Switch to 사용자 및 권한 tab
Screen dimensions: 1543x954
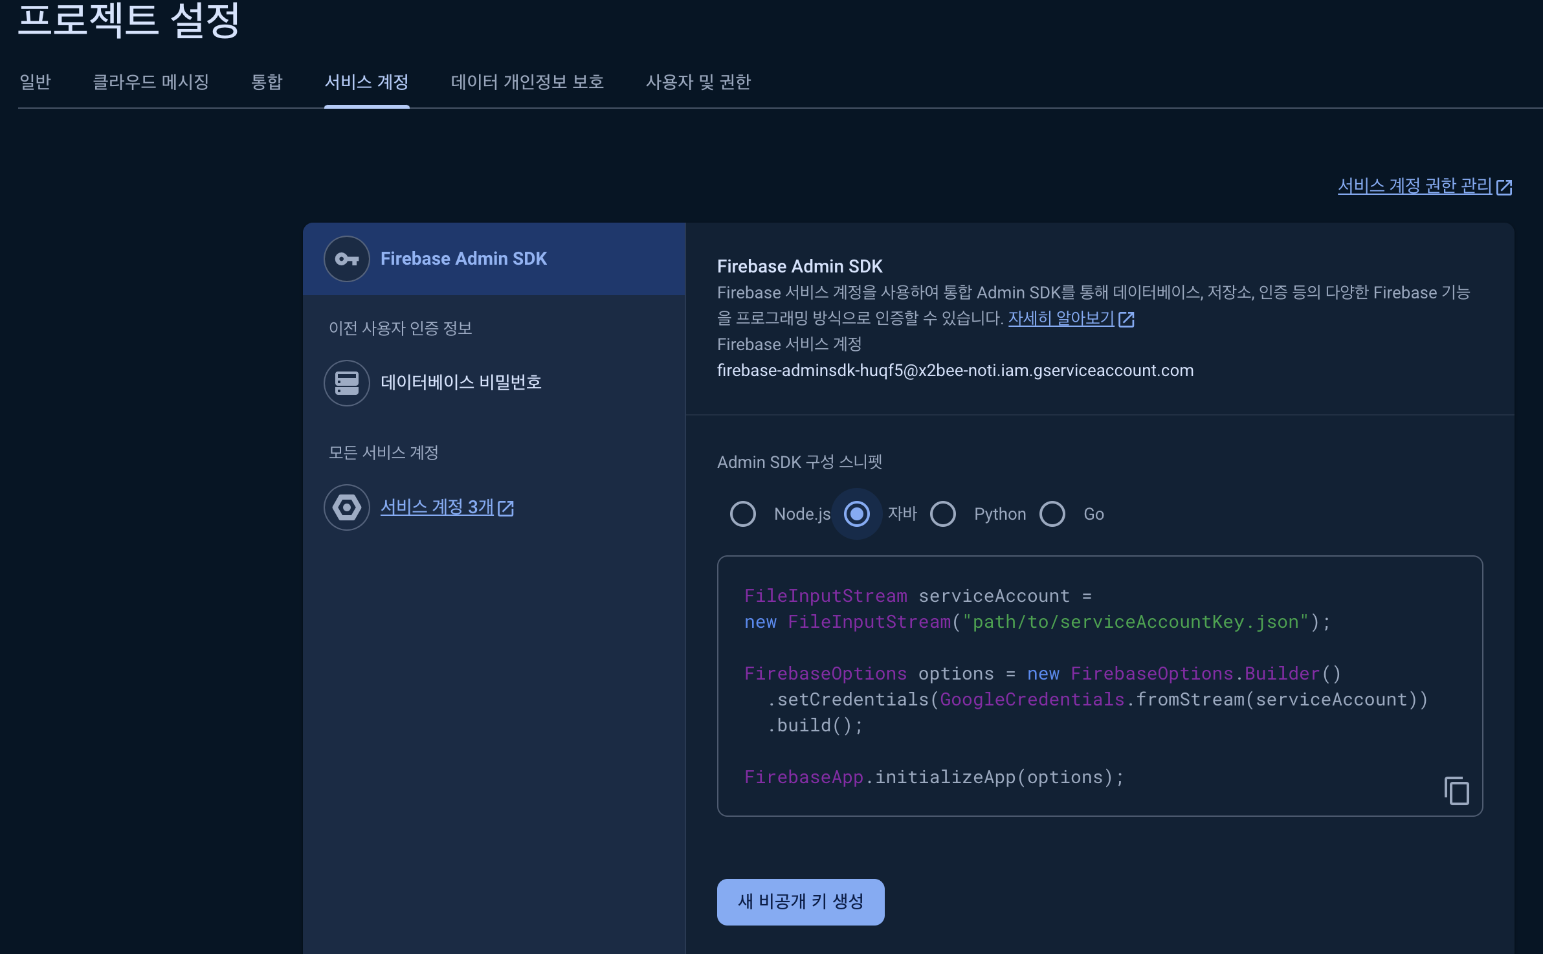[698, 82]
